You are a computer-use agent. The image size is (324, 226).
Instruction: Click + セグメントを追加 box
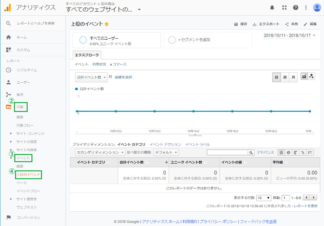click(x=208, y=40)
